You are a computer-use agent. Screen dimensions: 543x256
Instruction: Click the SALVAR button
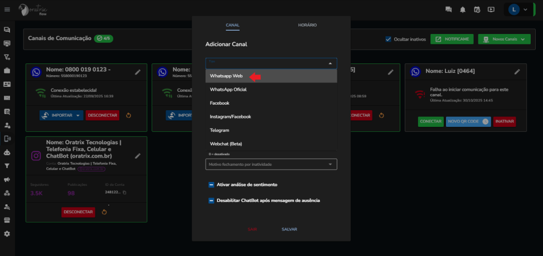click(289, 229)
